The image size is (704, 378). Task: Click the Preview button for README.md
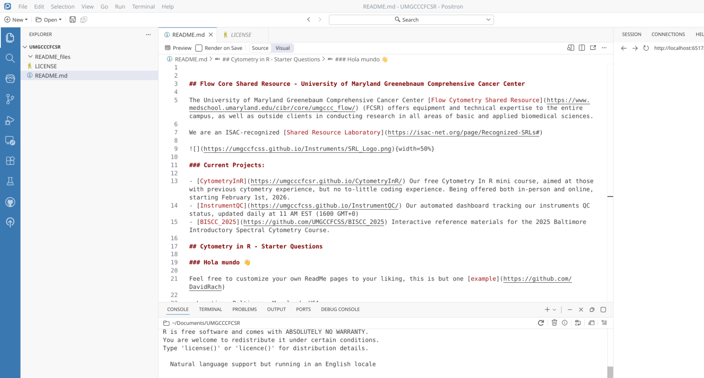tap(178, 48)
